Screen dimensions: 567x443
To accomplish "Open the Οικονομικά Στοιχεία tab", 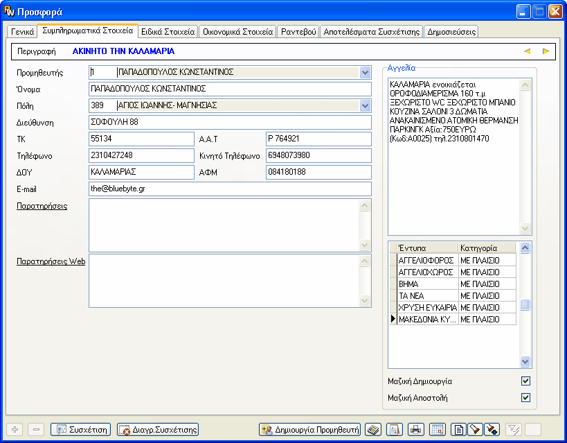I will tap(237, 32).
